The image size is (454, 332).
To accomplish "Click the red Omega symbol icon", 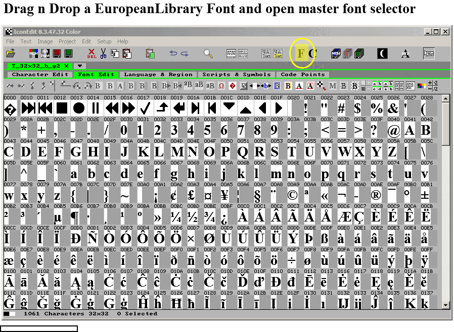I will (221, 86).
